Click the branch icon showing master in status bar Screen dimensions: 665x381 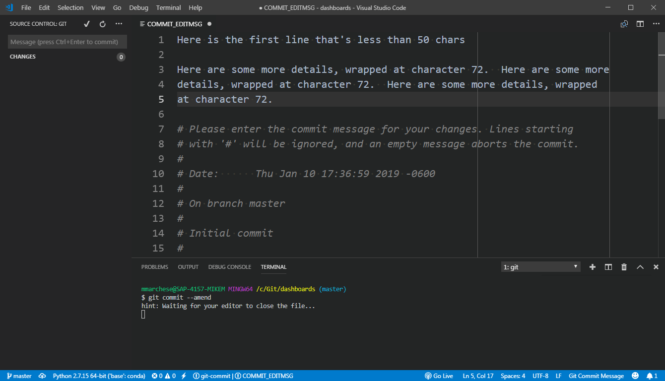(x=18, y=376)
